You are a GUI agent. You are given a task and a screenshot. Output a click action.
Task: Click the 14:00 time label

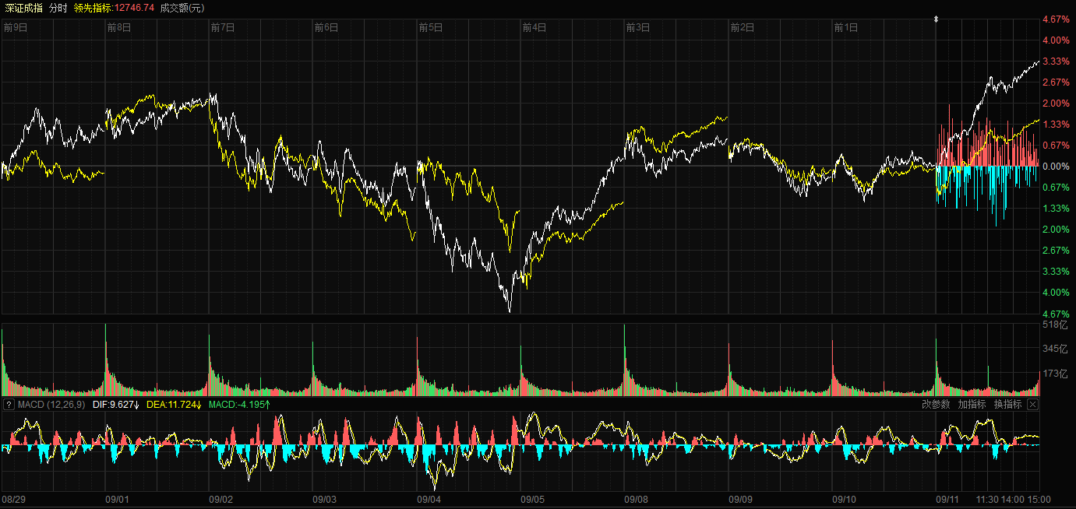click(x=1013, y=500)
